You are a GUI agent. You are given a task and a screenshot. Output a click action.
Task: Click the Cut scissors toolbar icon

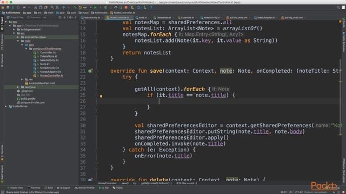(36, 8)
